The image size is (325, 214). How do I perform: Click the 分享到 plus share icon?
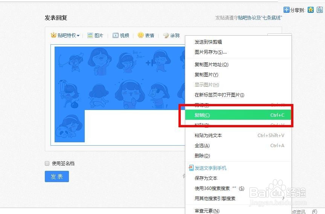click(286, 10)
